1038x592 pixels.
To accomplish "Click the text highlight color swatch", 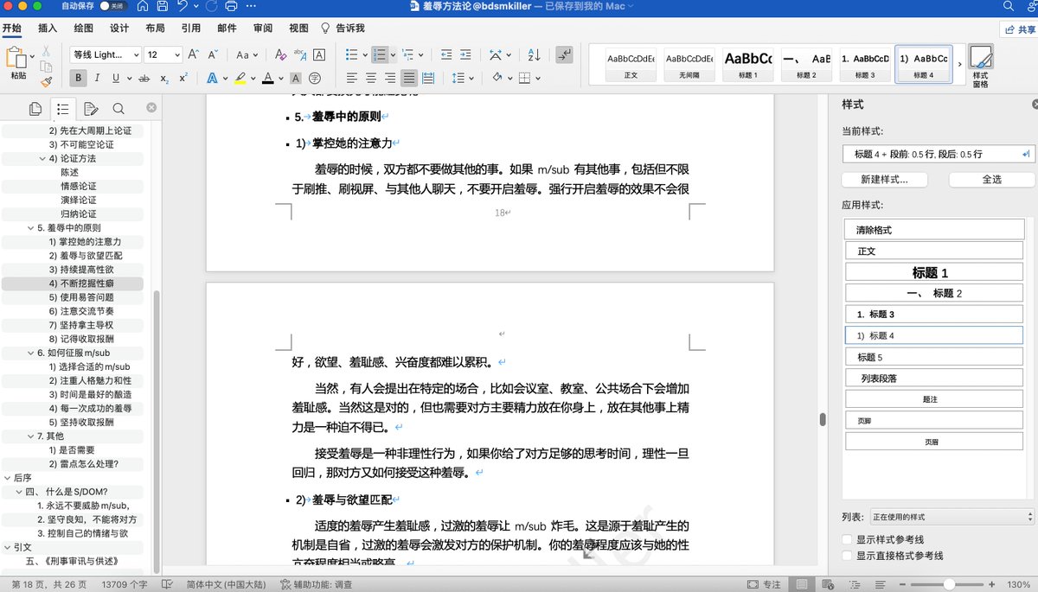I will [240, 78].
